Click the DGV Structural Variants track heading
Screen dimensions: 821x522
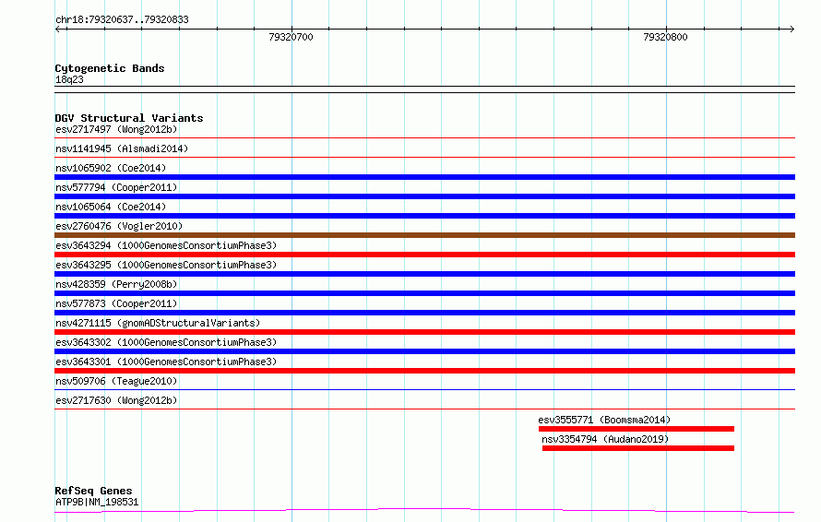coord(129,118)
